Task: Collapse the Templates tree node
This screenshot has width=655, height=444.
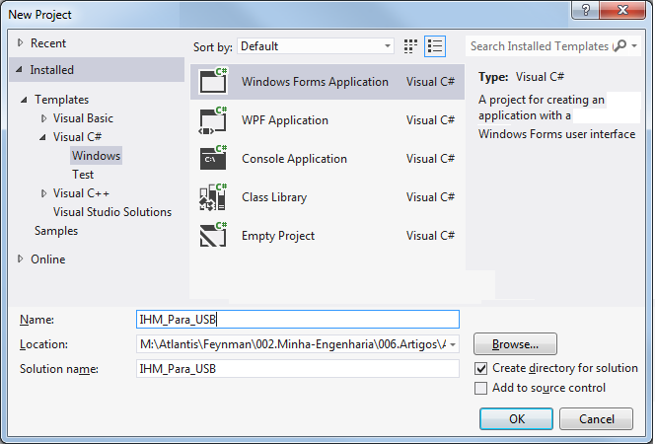Action: (25, 100)
